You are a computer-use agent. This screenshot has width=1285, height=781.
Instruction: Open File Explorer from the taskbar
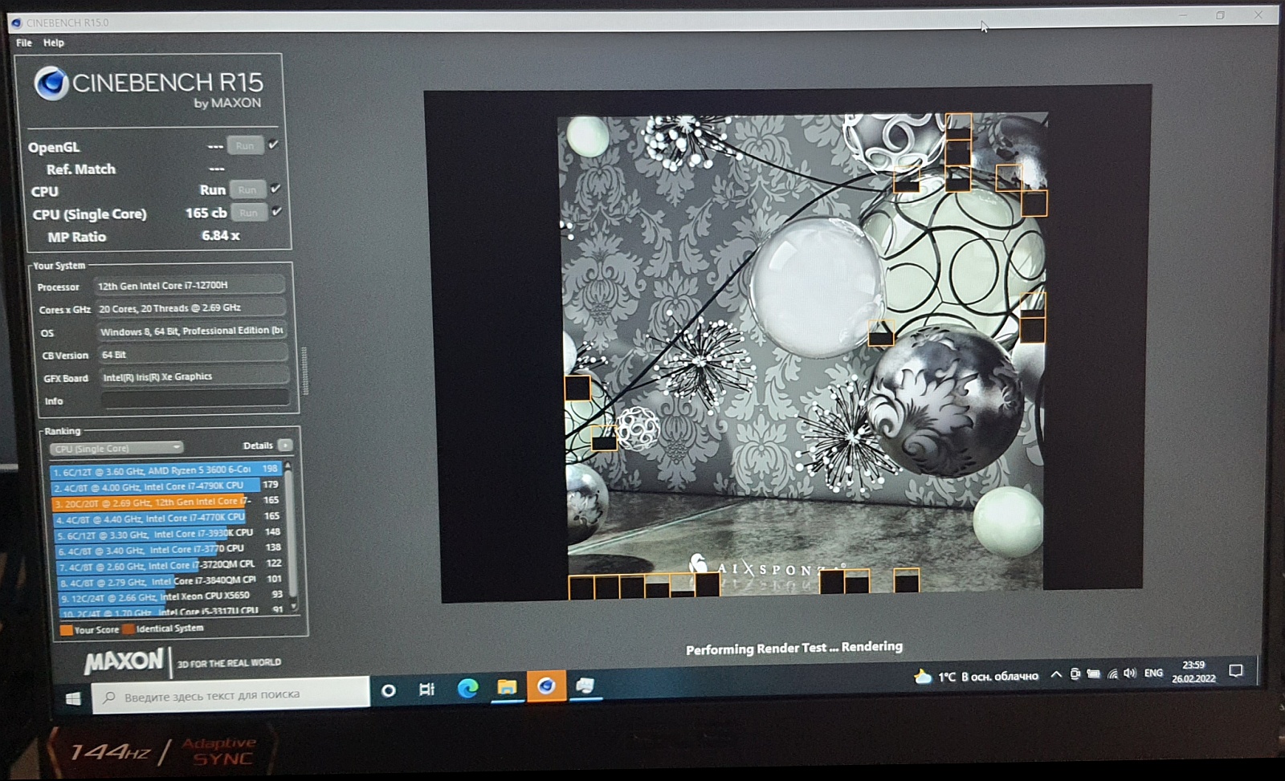click(507, 687)
